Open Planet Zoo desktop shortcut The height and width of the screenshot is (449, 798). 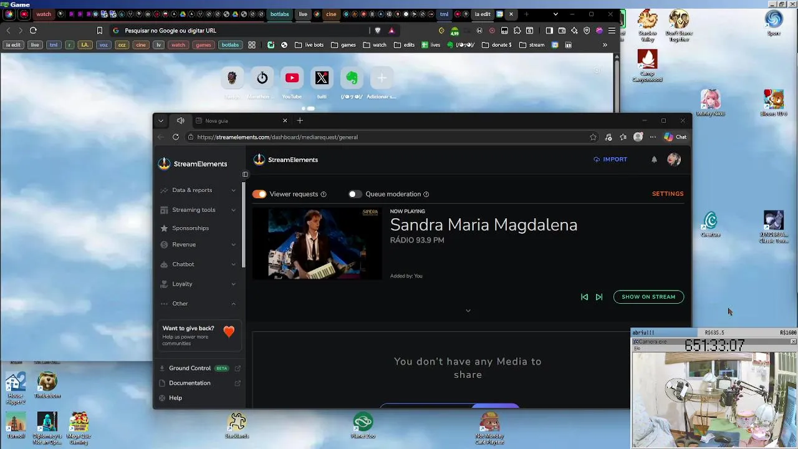[363, 426]
